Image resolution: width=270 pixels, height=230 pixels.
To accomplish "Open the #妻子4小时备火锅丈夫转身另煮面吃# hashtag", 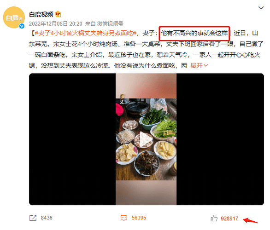I will click(86, 33).
